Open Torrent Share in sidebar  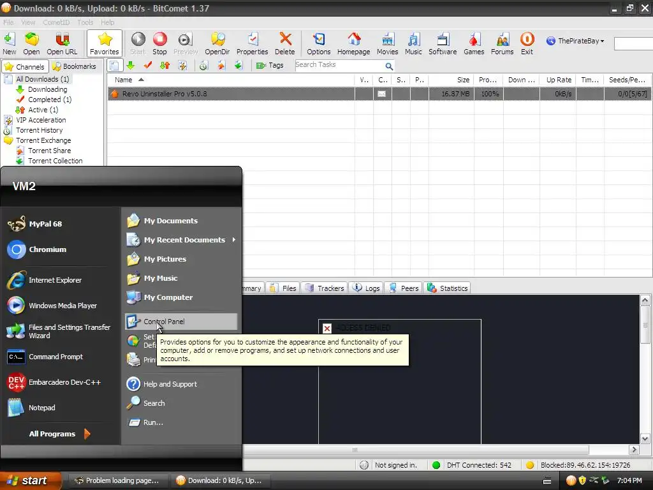[49, 151]
